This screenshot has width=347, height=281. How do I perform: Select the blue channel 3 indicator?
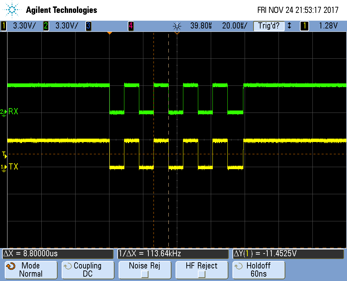pos(88,26)
